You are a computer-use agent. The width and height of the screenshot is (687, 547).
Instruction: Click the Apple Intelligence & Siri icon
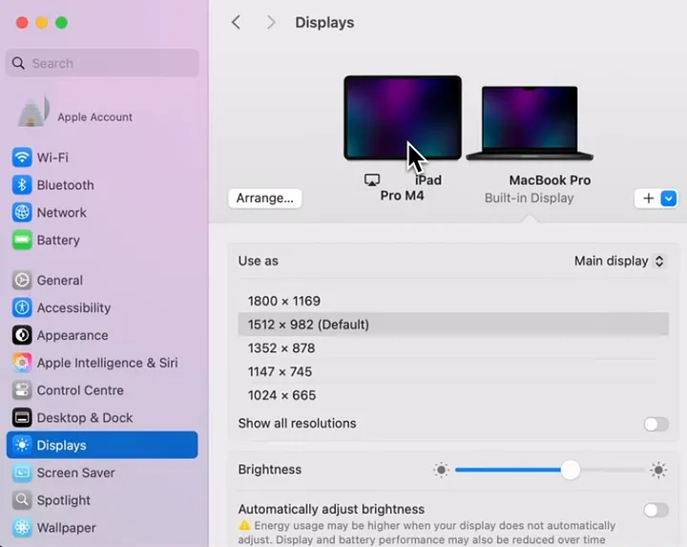coord(22,363)
